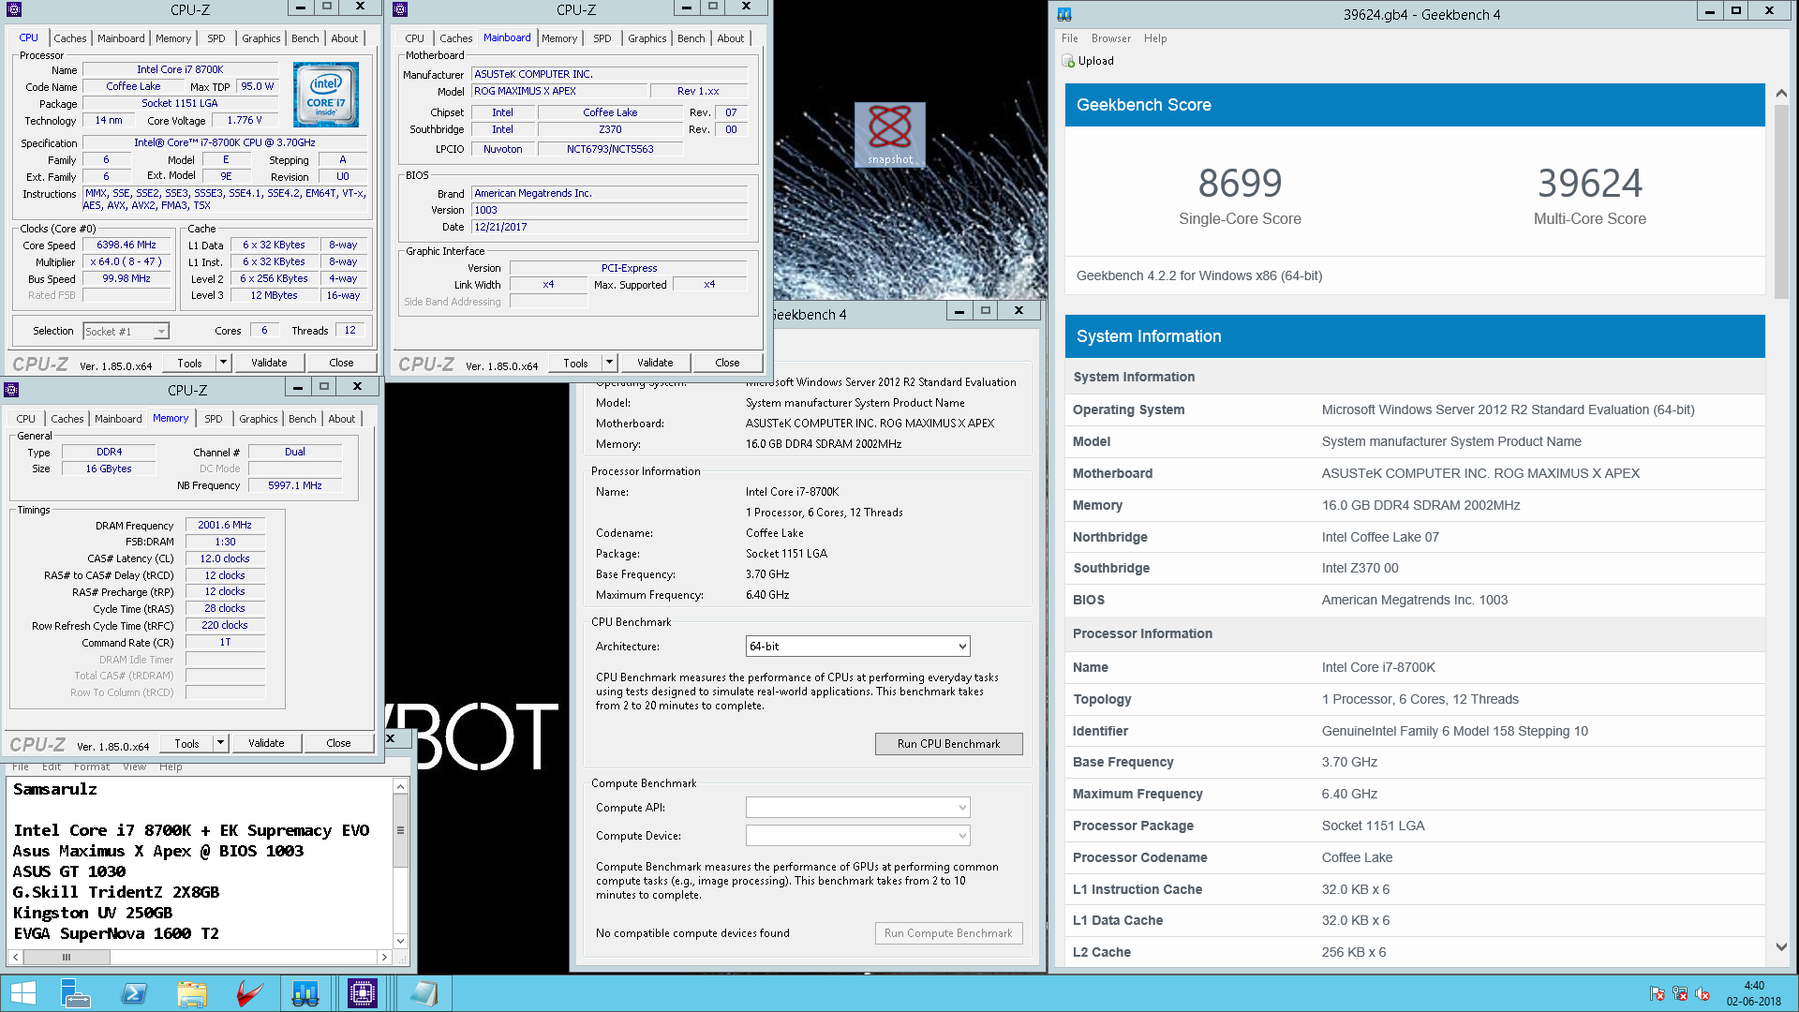
Task: Click the Run Compute Benchmark button
Action: 948,933
